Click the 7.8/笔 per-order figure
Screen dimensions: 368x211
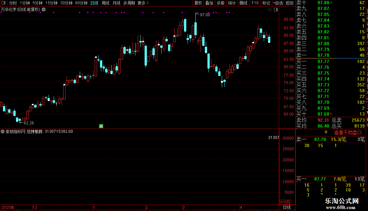pyautogui.click(x=340, y=179)
